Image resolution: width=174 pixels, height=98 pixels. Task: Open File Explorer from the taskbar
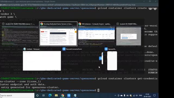(56, 95)
